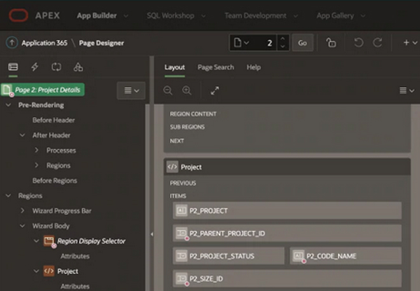Image resolution: width=420 pixels, height=291 pixels.
Task: Select the Project region header in layout
Action: point(287,167)
